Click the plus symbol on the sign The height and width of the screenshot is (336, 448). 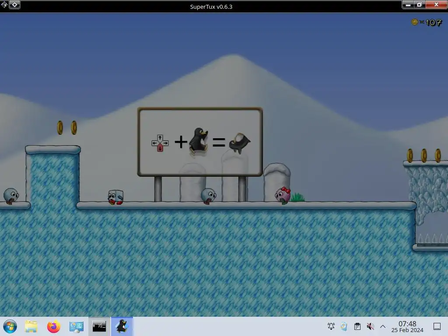181,142
